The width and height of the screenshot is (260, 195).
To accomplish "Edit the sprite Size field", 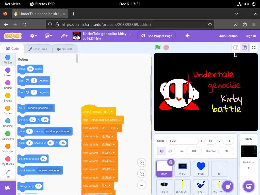I will (x=194, y=151).
